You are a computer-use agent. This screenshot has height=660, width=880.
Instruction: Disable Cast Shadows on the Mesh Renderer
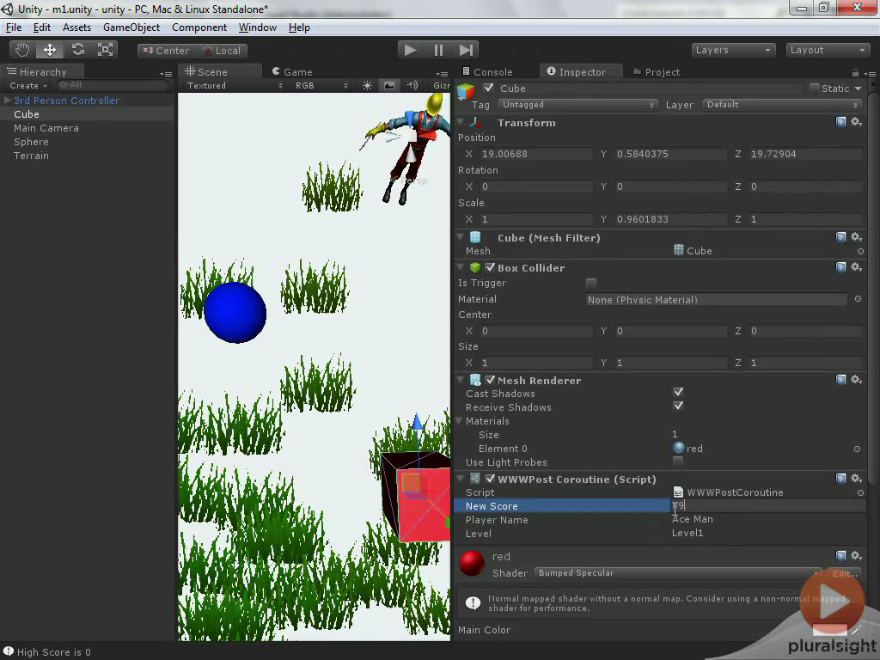[x=678, y=392]
